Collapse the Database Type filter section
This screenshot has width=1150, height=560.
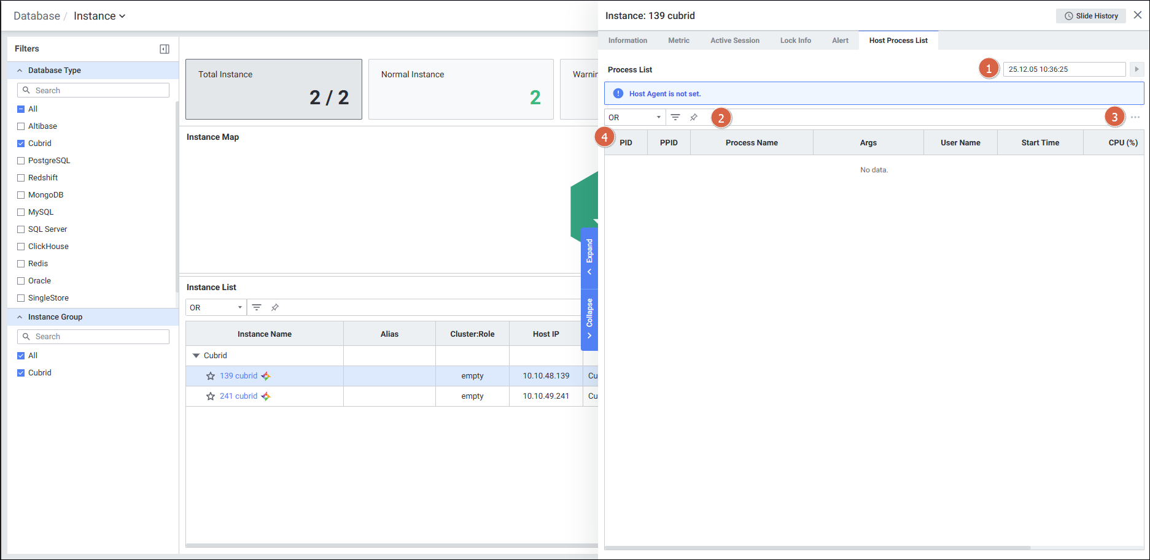coord(20,71)
